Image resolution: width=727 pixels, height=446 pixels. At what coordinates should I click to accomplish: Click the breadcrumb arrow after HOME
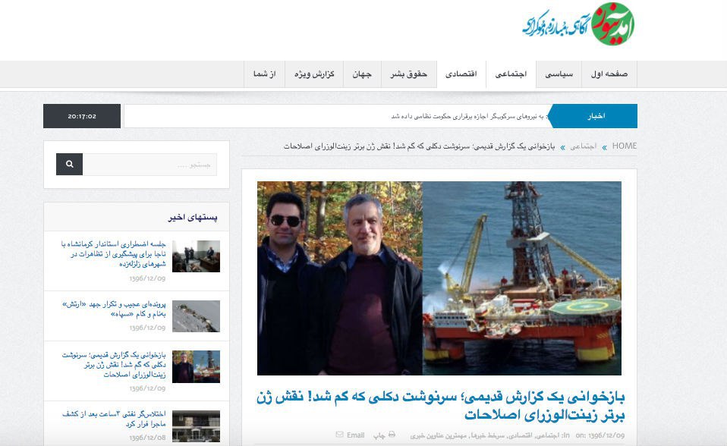pyautogui.click(x=604, y=147)
